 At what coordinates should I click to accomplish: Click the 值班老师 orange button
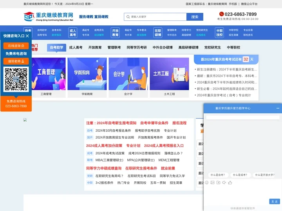(16, 61)
